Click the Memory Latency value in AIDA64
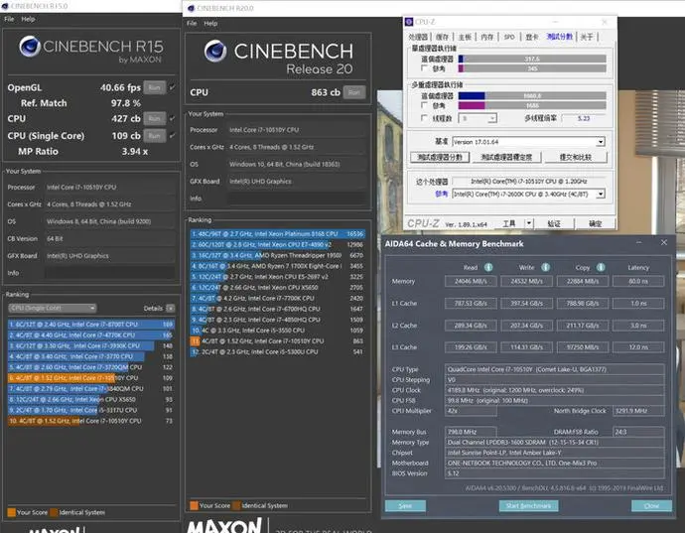The width and height of the screenshot is (685, 533). (638, 281)
